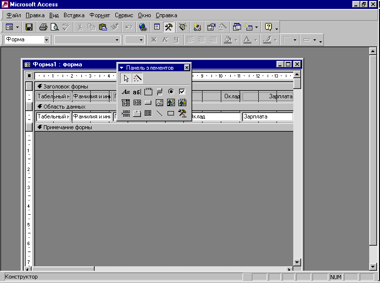Image resolution: width=380 pixels, height=283 pixels.
Task: Click the Undo arrow icon
Action: (129, 27)
